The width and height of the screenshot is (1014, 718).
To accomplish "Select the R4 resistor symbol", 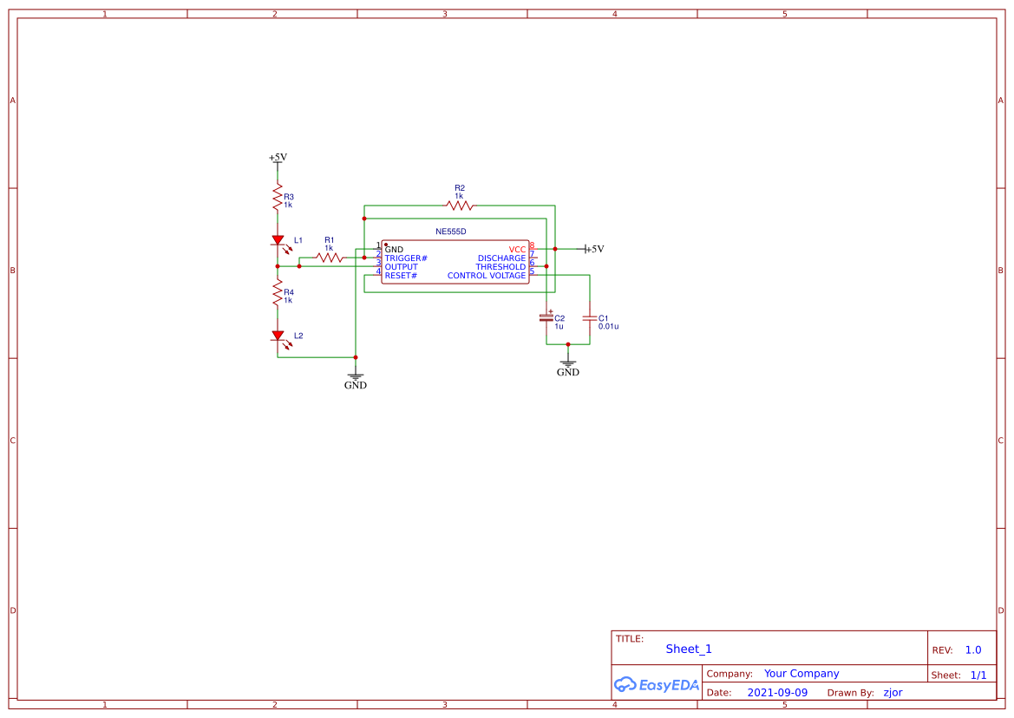I will (x=278, y=292).
